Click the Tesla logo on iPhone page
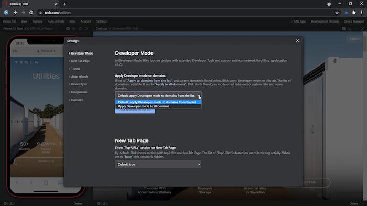This screenshot has width=367, height=206. point(26,62)
